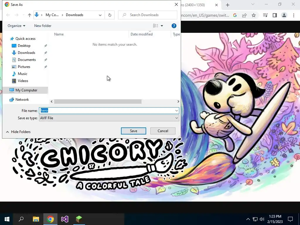Open a new Chrome tab
Screen dimensions: 300x225
click(227, 5)
